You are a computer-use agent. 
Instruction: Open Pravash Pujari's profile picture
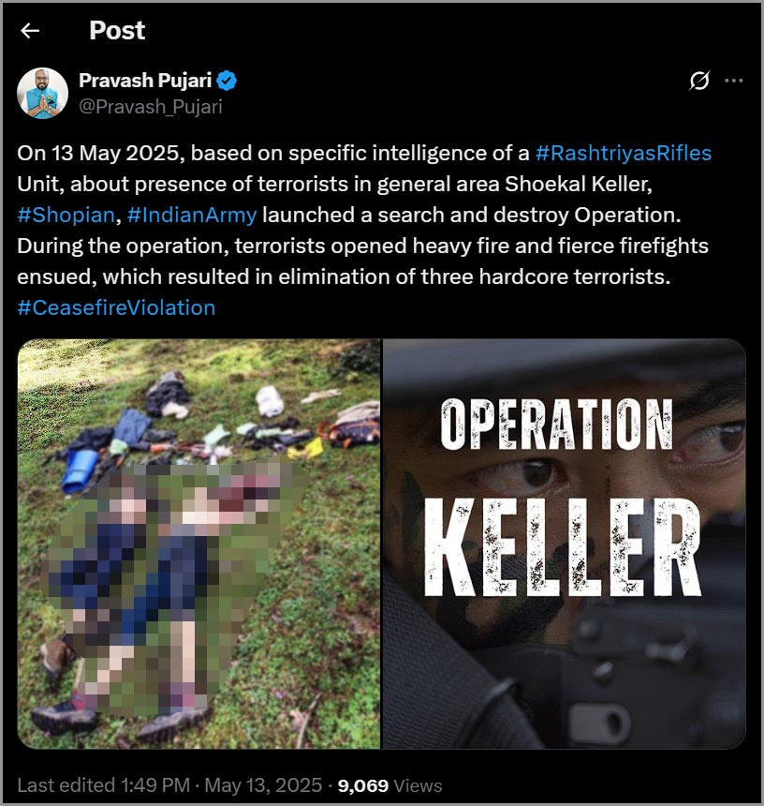point(43,93)
